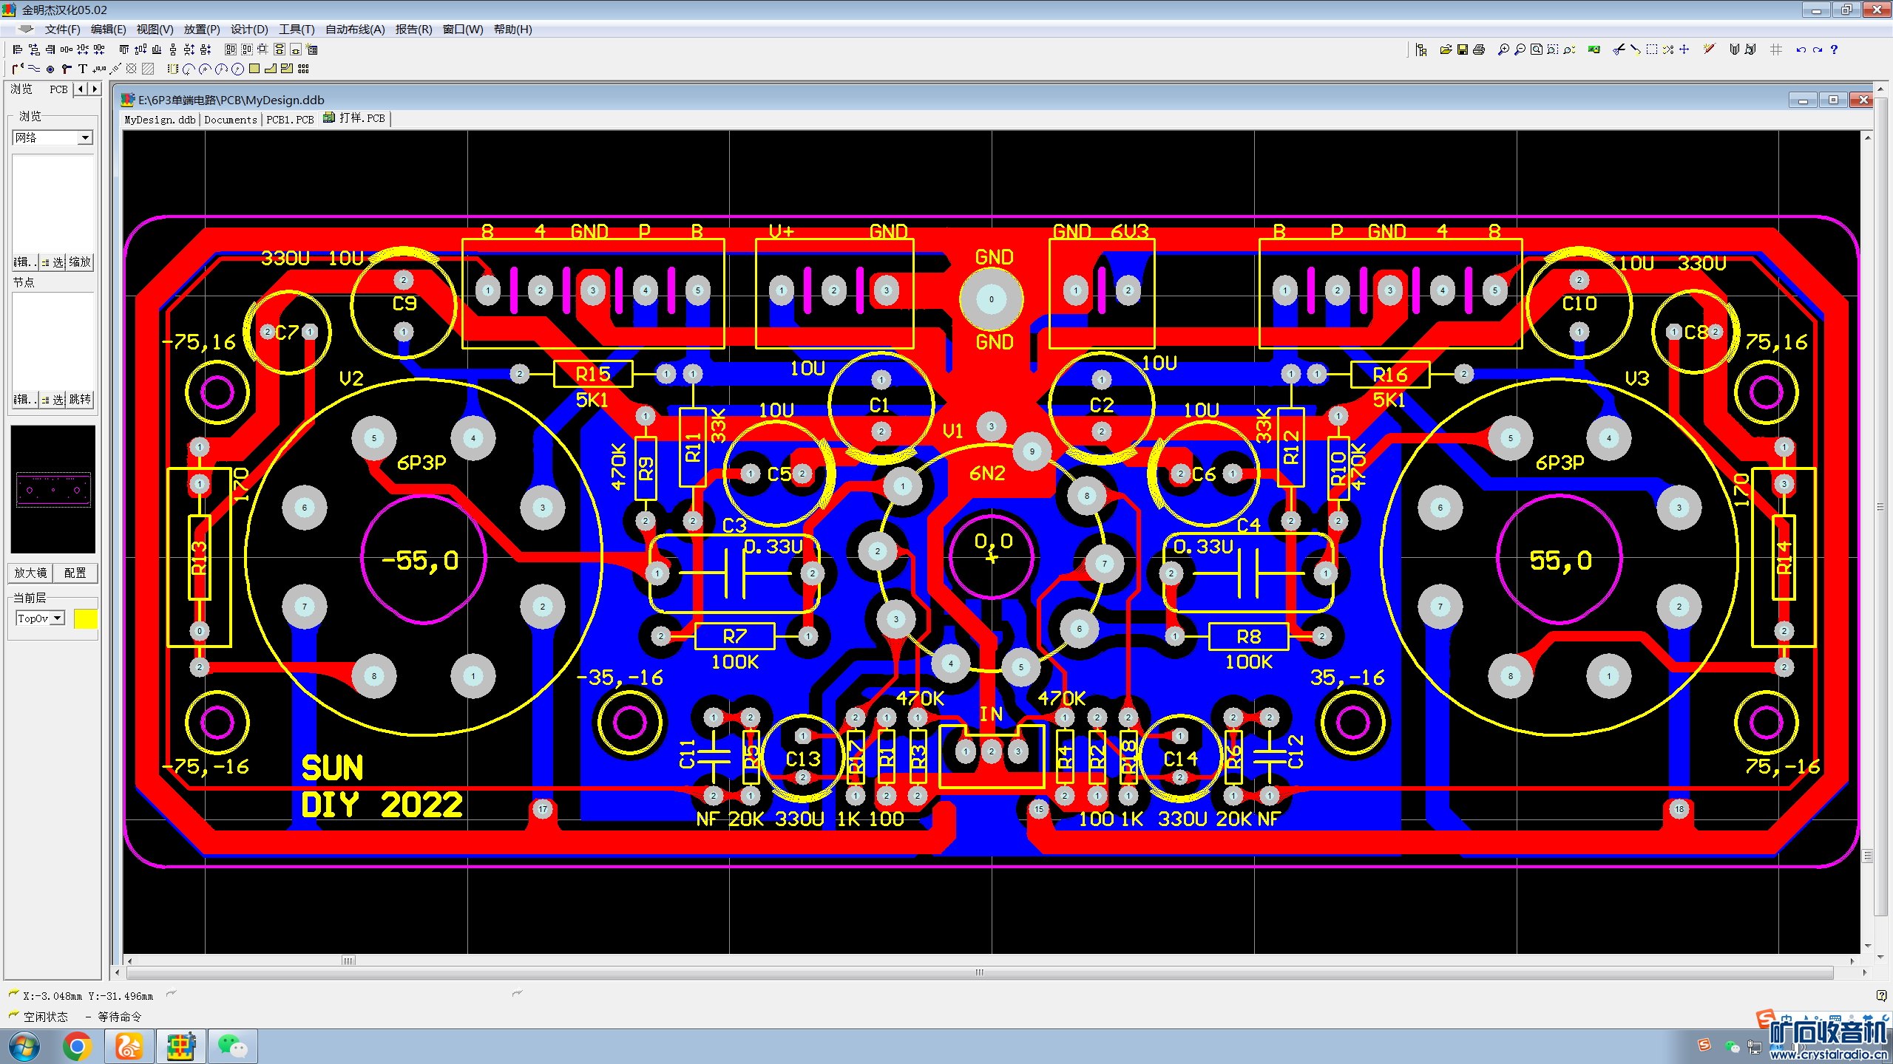1893x1064 pixels.
Task: Click the Windows Start button
Action: [25, 1046]
